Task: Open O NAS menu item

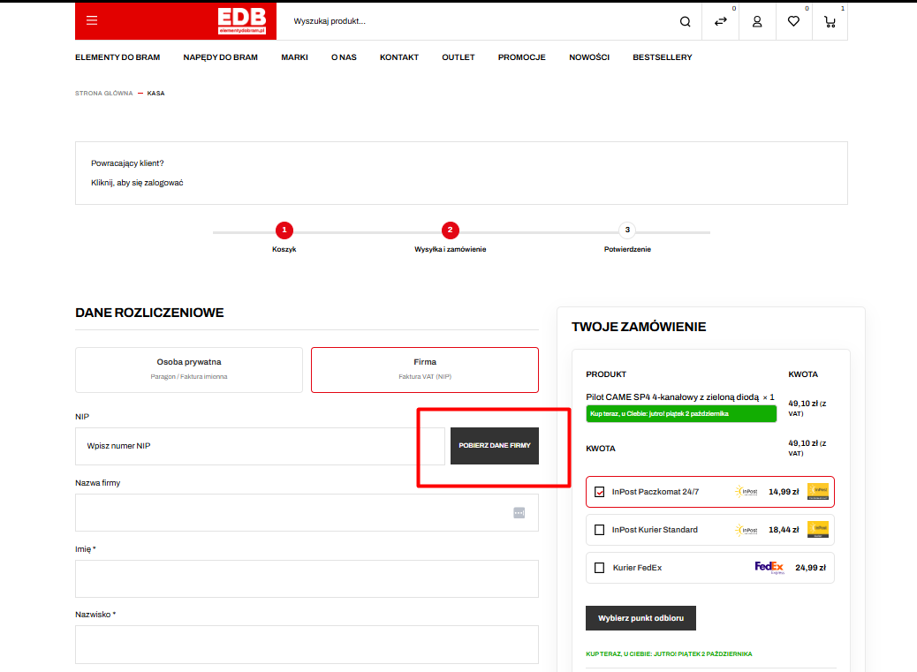Action: tap(344, 57)
